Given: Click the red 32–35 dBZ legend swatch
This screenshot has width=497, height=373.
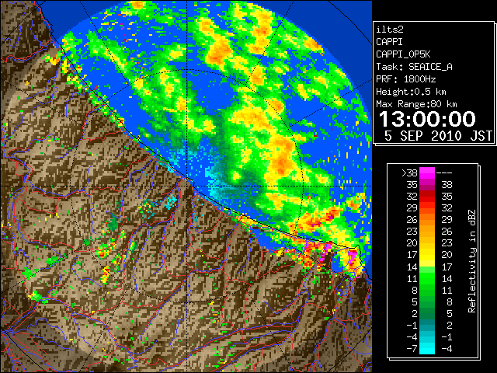Looking at the screenshot, I should [x=427, y=197].
